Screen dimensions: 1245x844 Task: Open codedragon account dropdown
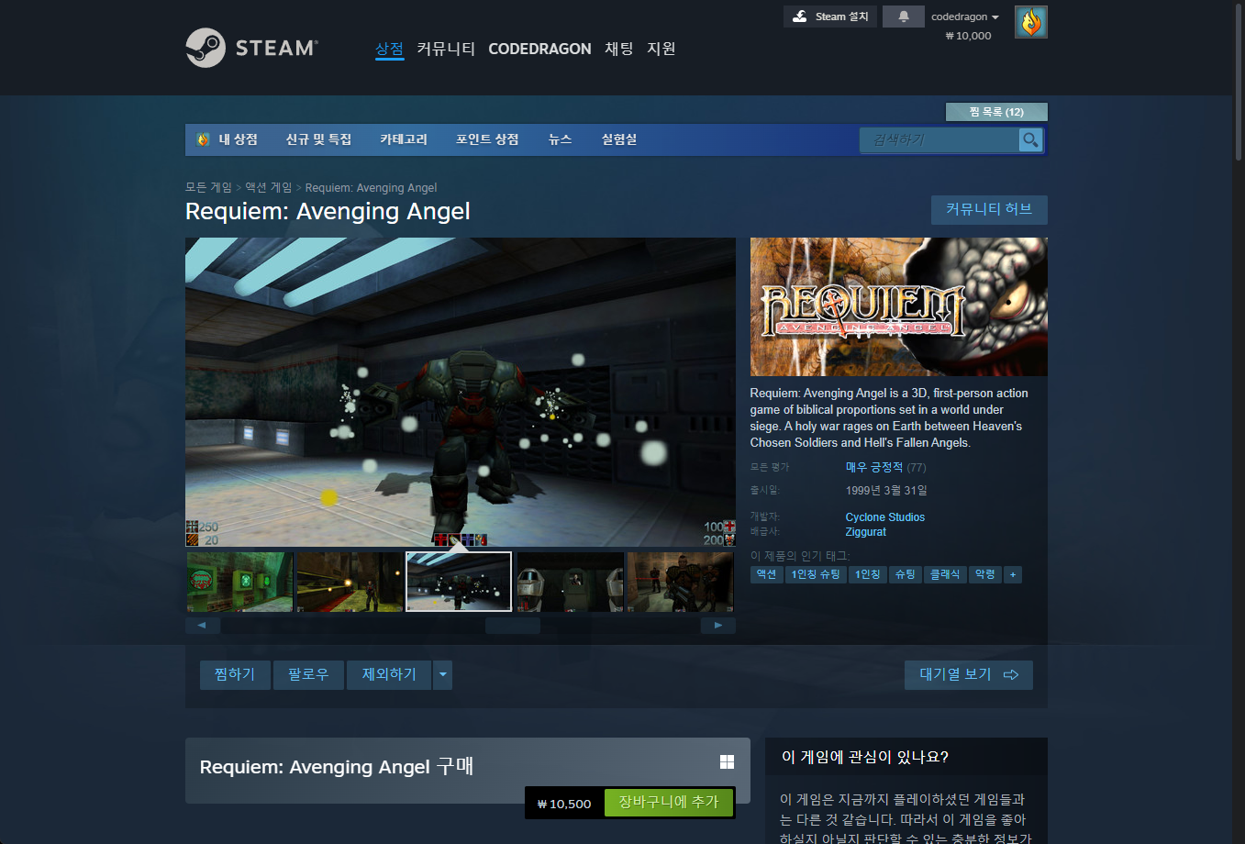click(x=964, y=17)
